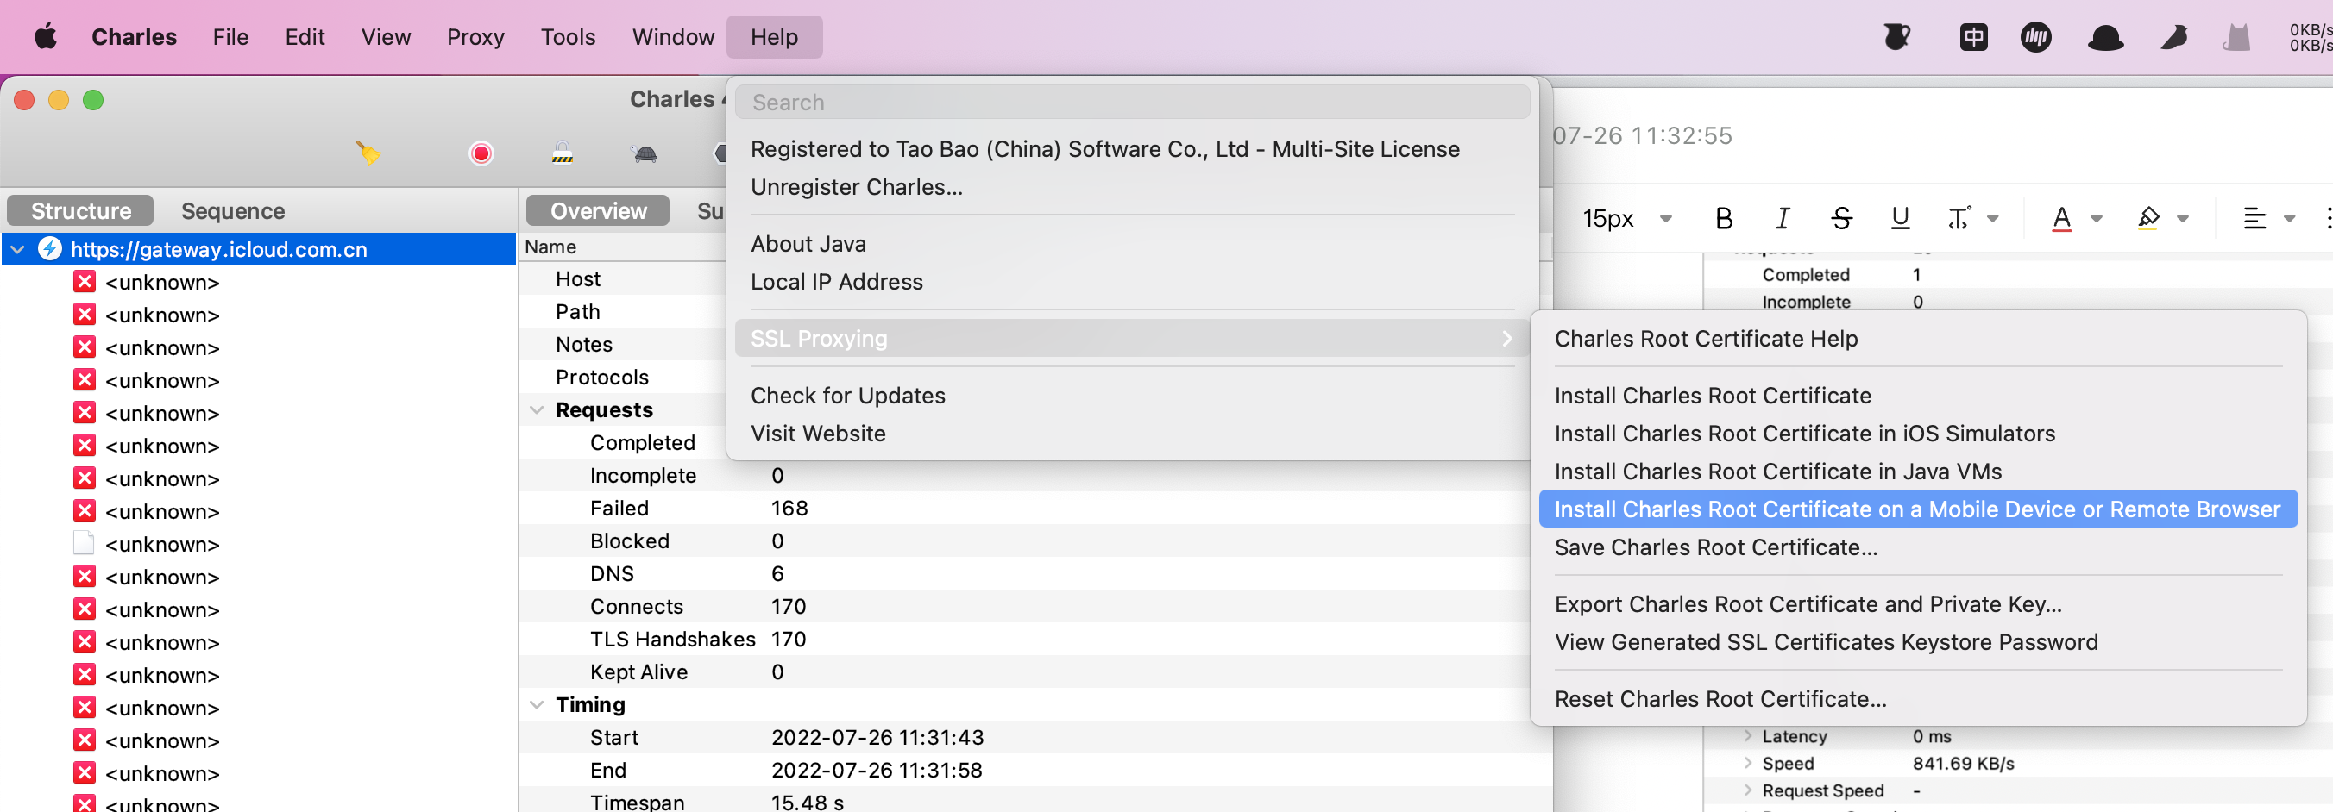This screenshot has width=2333, height=812.
Task: Apply underline formatting in editor
Action: tap(1900, 218)
